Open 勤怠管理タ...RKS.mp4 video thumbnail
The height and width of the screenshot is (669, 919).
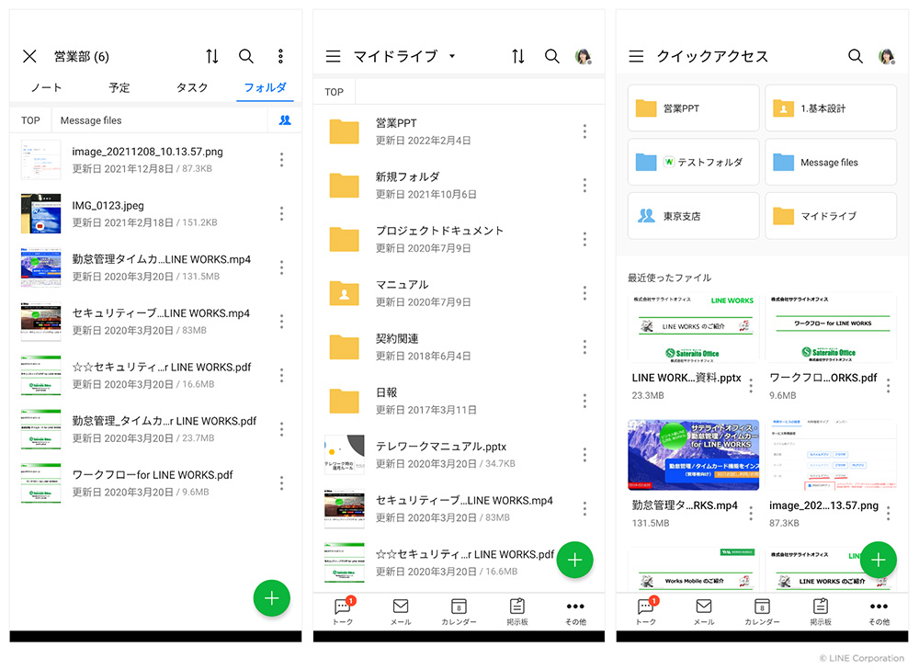coord(693,455)
